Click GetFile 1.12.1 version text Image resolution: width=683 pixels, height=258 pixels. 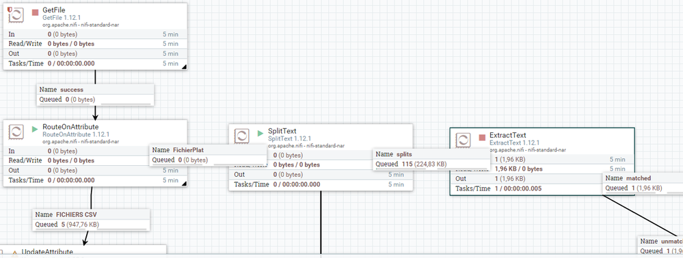tap(62, 18)
